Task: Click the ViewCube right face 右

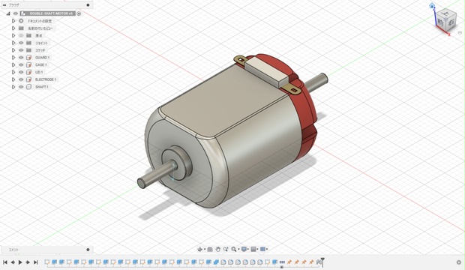Action: point(451,22)
